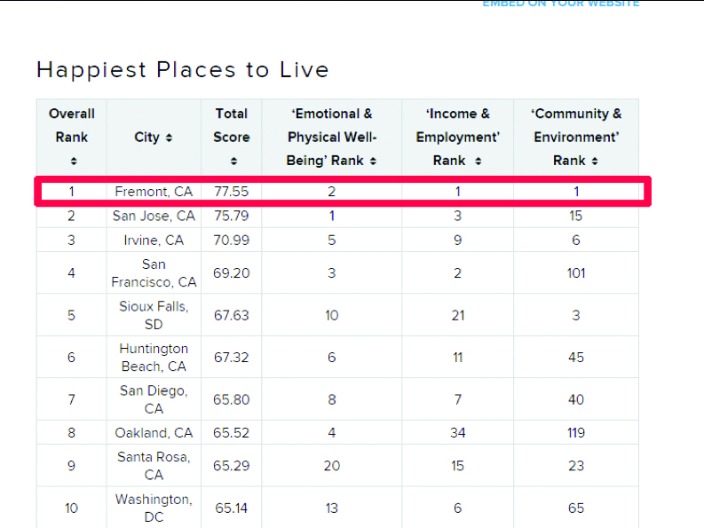This screenshot has width=704, height=528.
Task: Select total score 77.55
Action: click(x=231, y=192)
